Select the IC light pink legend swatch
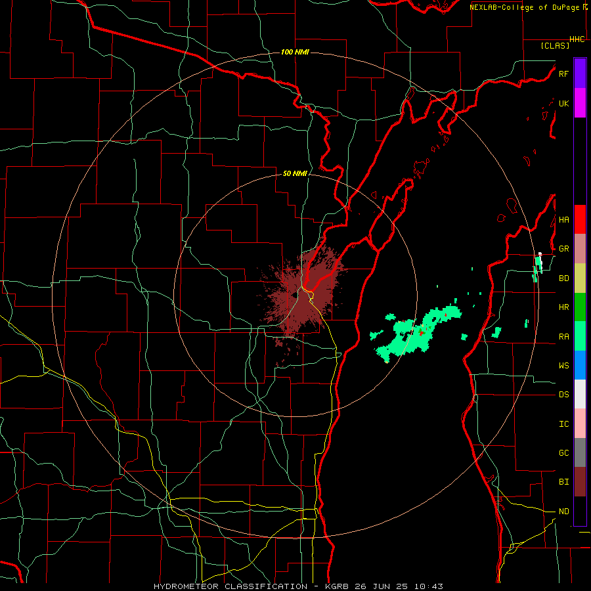Viewport: 591px width, 591px height. 580,424
